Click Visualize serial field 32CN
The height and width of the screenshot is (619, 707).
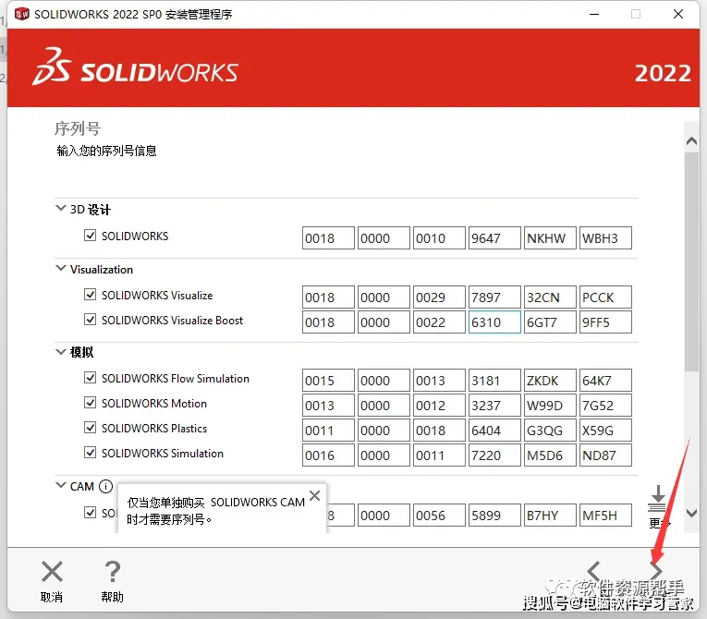[550, 297]
